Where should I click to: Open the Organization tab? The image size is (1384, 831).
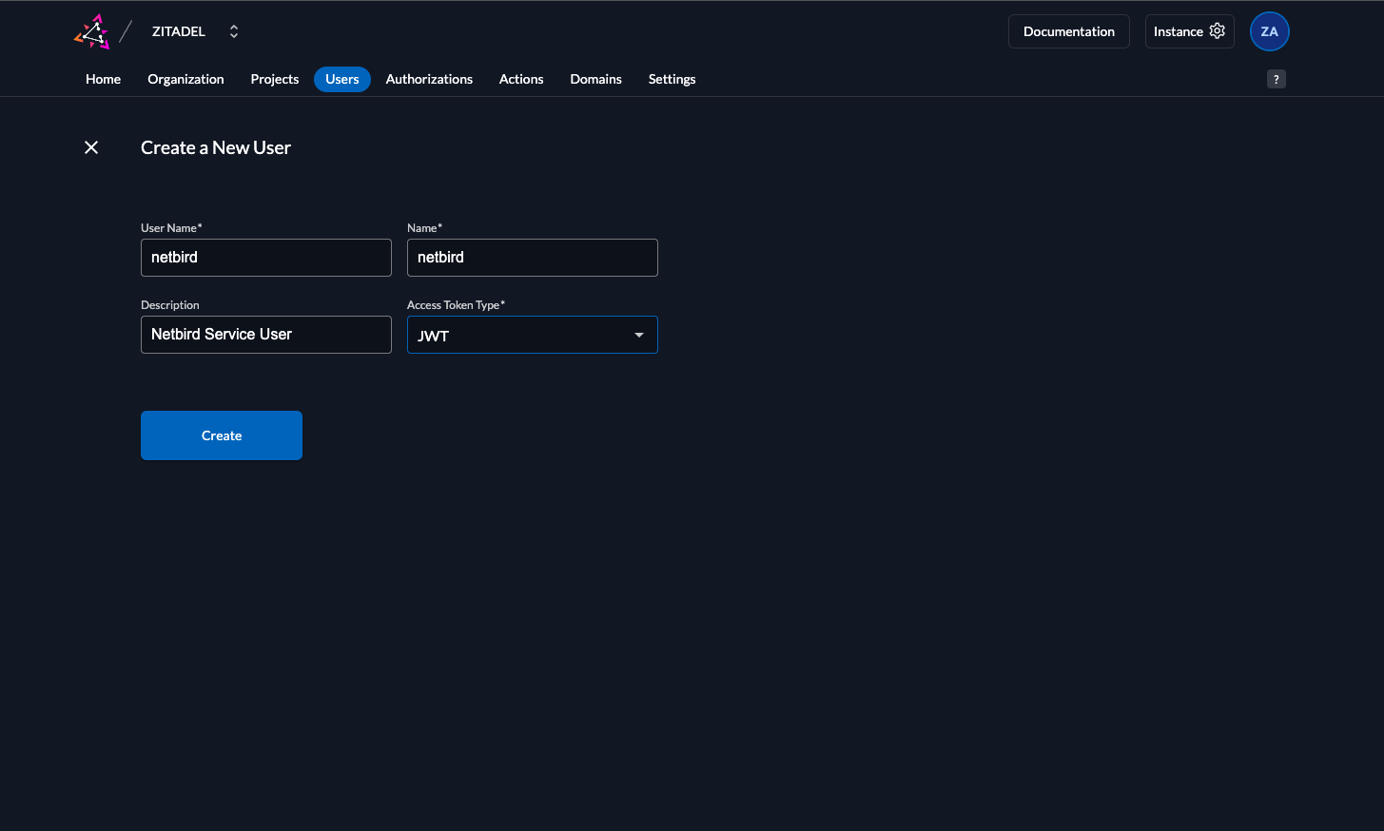[x=185, y=79]
